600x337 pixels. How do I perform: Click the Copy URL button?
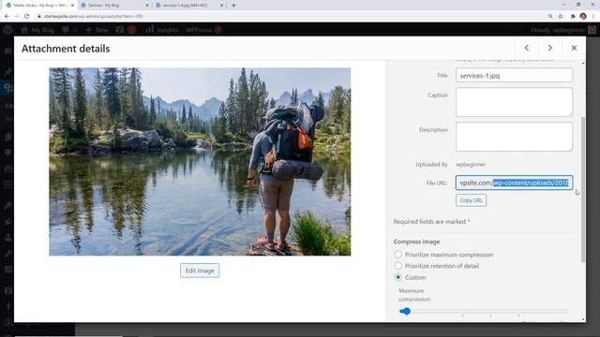click(471, 200)
